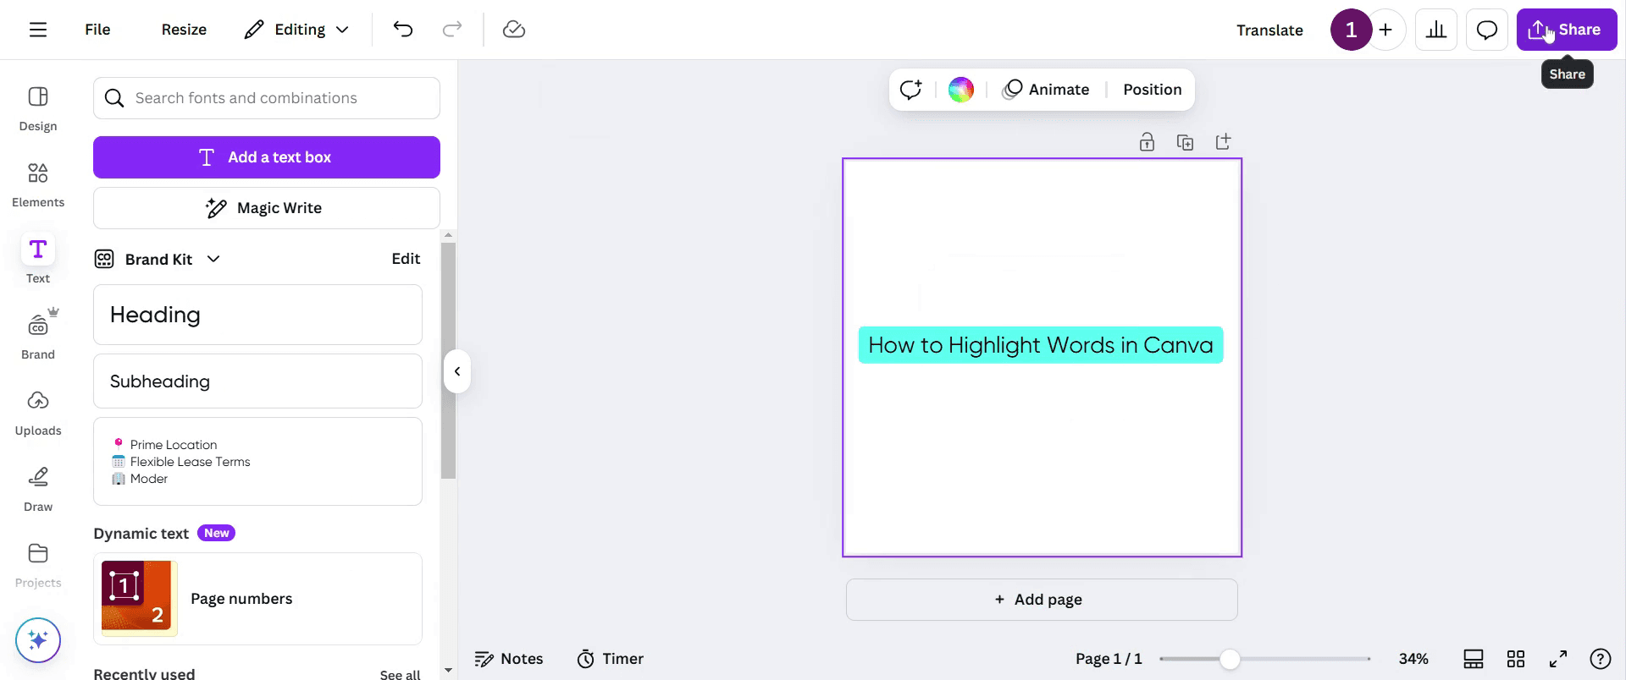Image resolution: width=1626 pixels, height=680 pixels.
Task: Open the Elements side panel
Action: coord(38,184)
